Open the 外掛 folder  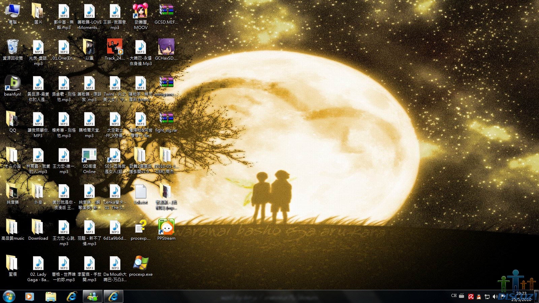point(38,194)
